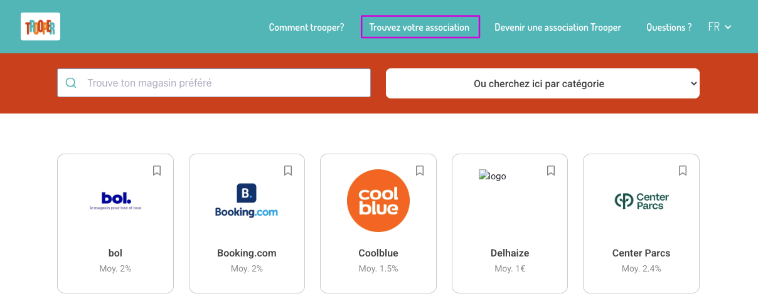The image size is (758, 301).
Task: Select the orange Coolblue logo
Action: coord(378,201)
